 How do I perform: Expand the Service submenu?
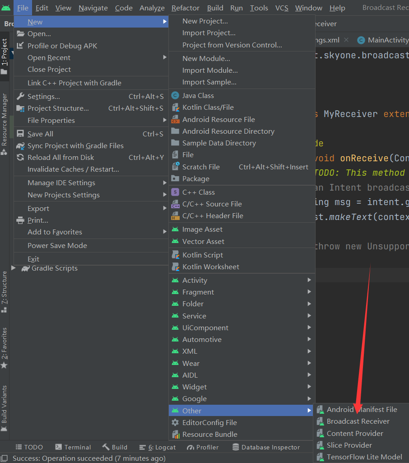[x=194, y=316]
